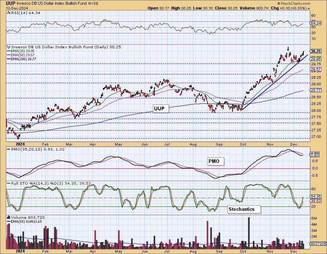327x254 pixels.
Task: Click the volume axis value 5M
Action: click(x=314, y=218)
